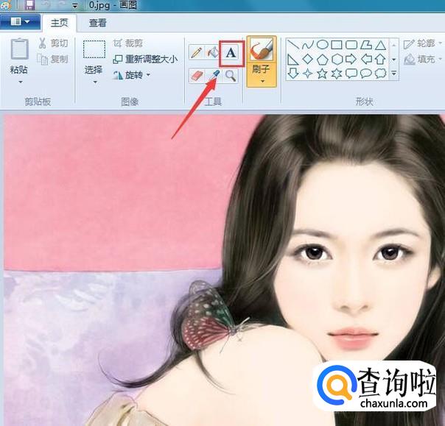Show previous row of shapes gallery
The height and width of the screenshot is (426, 445).
[x=394, y=45]
